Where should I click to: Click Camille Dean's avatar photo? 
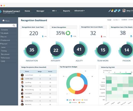(x=22, y=79)
